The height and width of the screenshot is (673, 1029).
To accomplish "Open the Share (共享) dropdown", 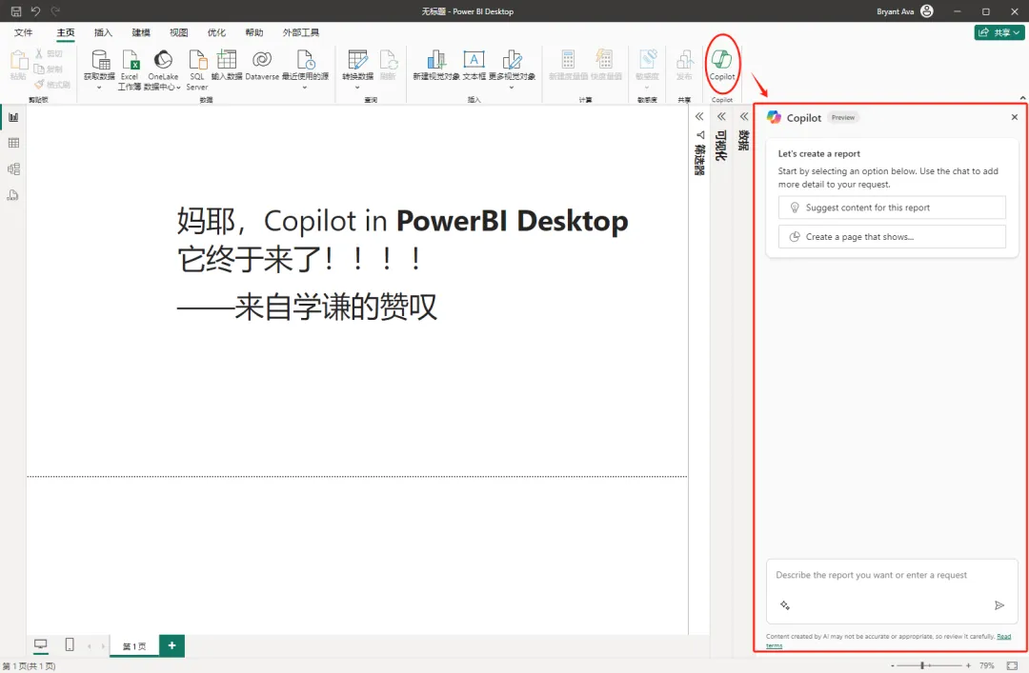I will pos(999,32).
